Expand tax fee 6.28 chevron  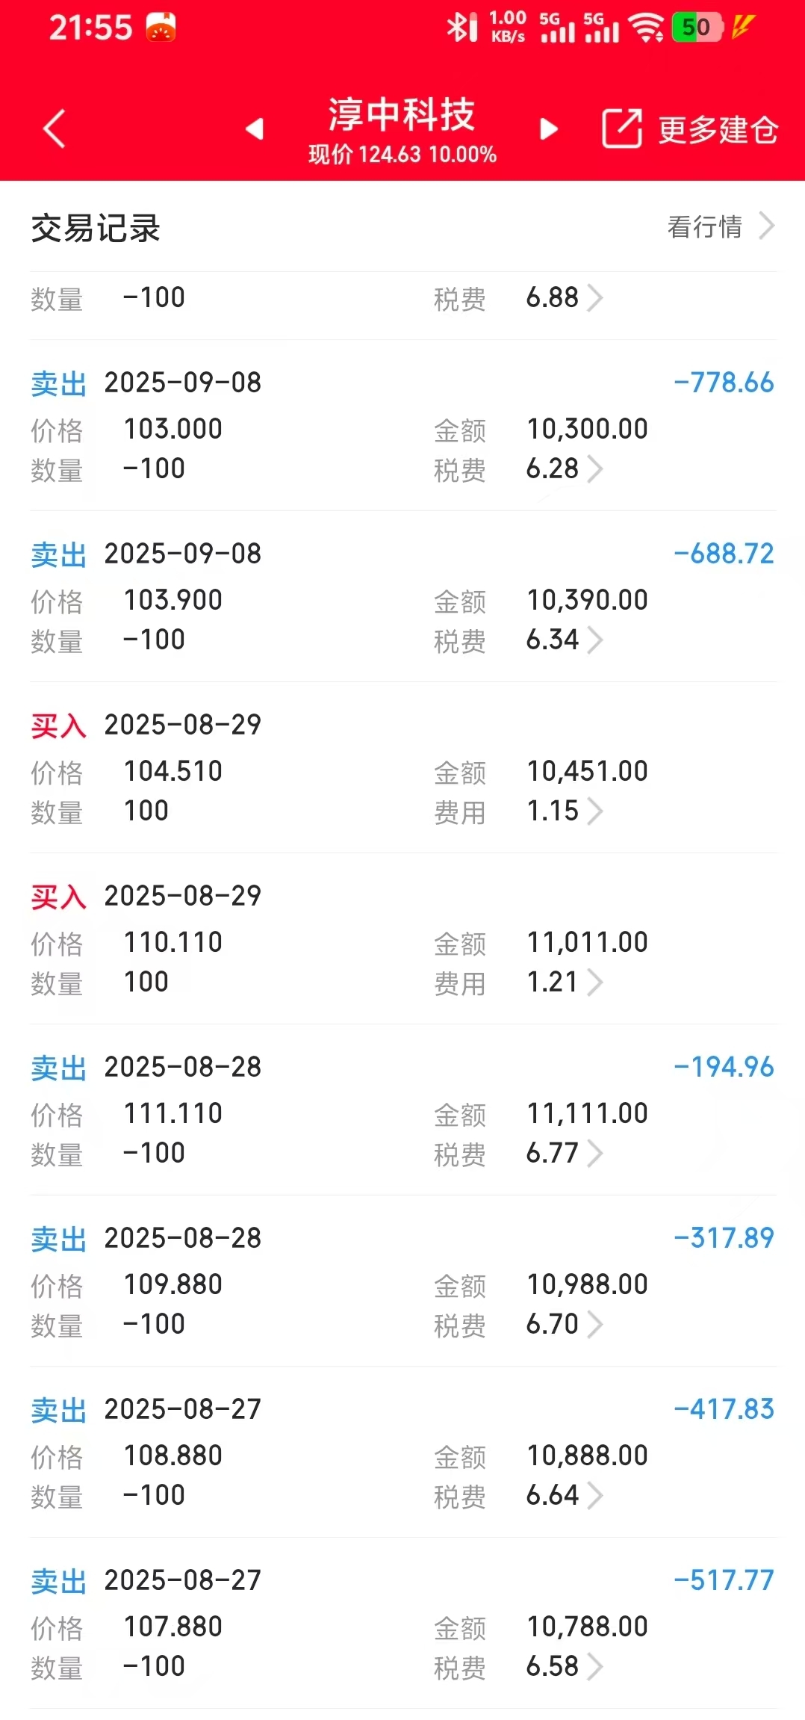pyautogui.click(x=595, y=469)
